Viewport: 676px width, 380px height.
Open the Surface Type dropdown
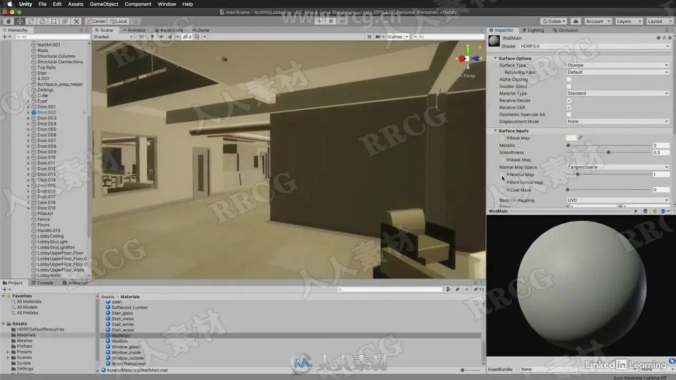pos(618,65)
